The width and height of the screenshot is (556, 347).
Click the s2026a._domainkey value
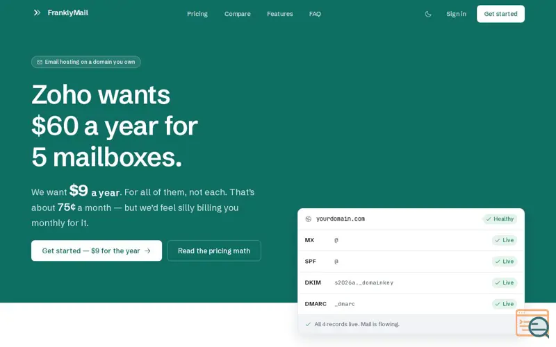pos(363,282)
